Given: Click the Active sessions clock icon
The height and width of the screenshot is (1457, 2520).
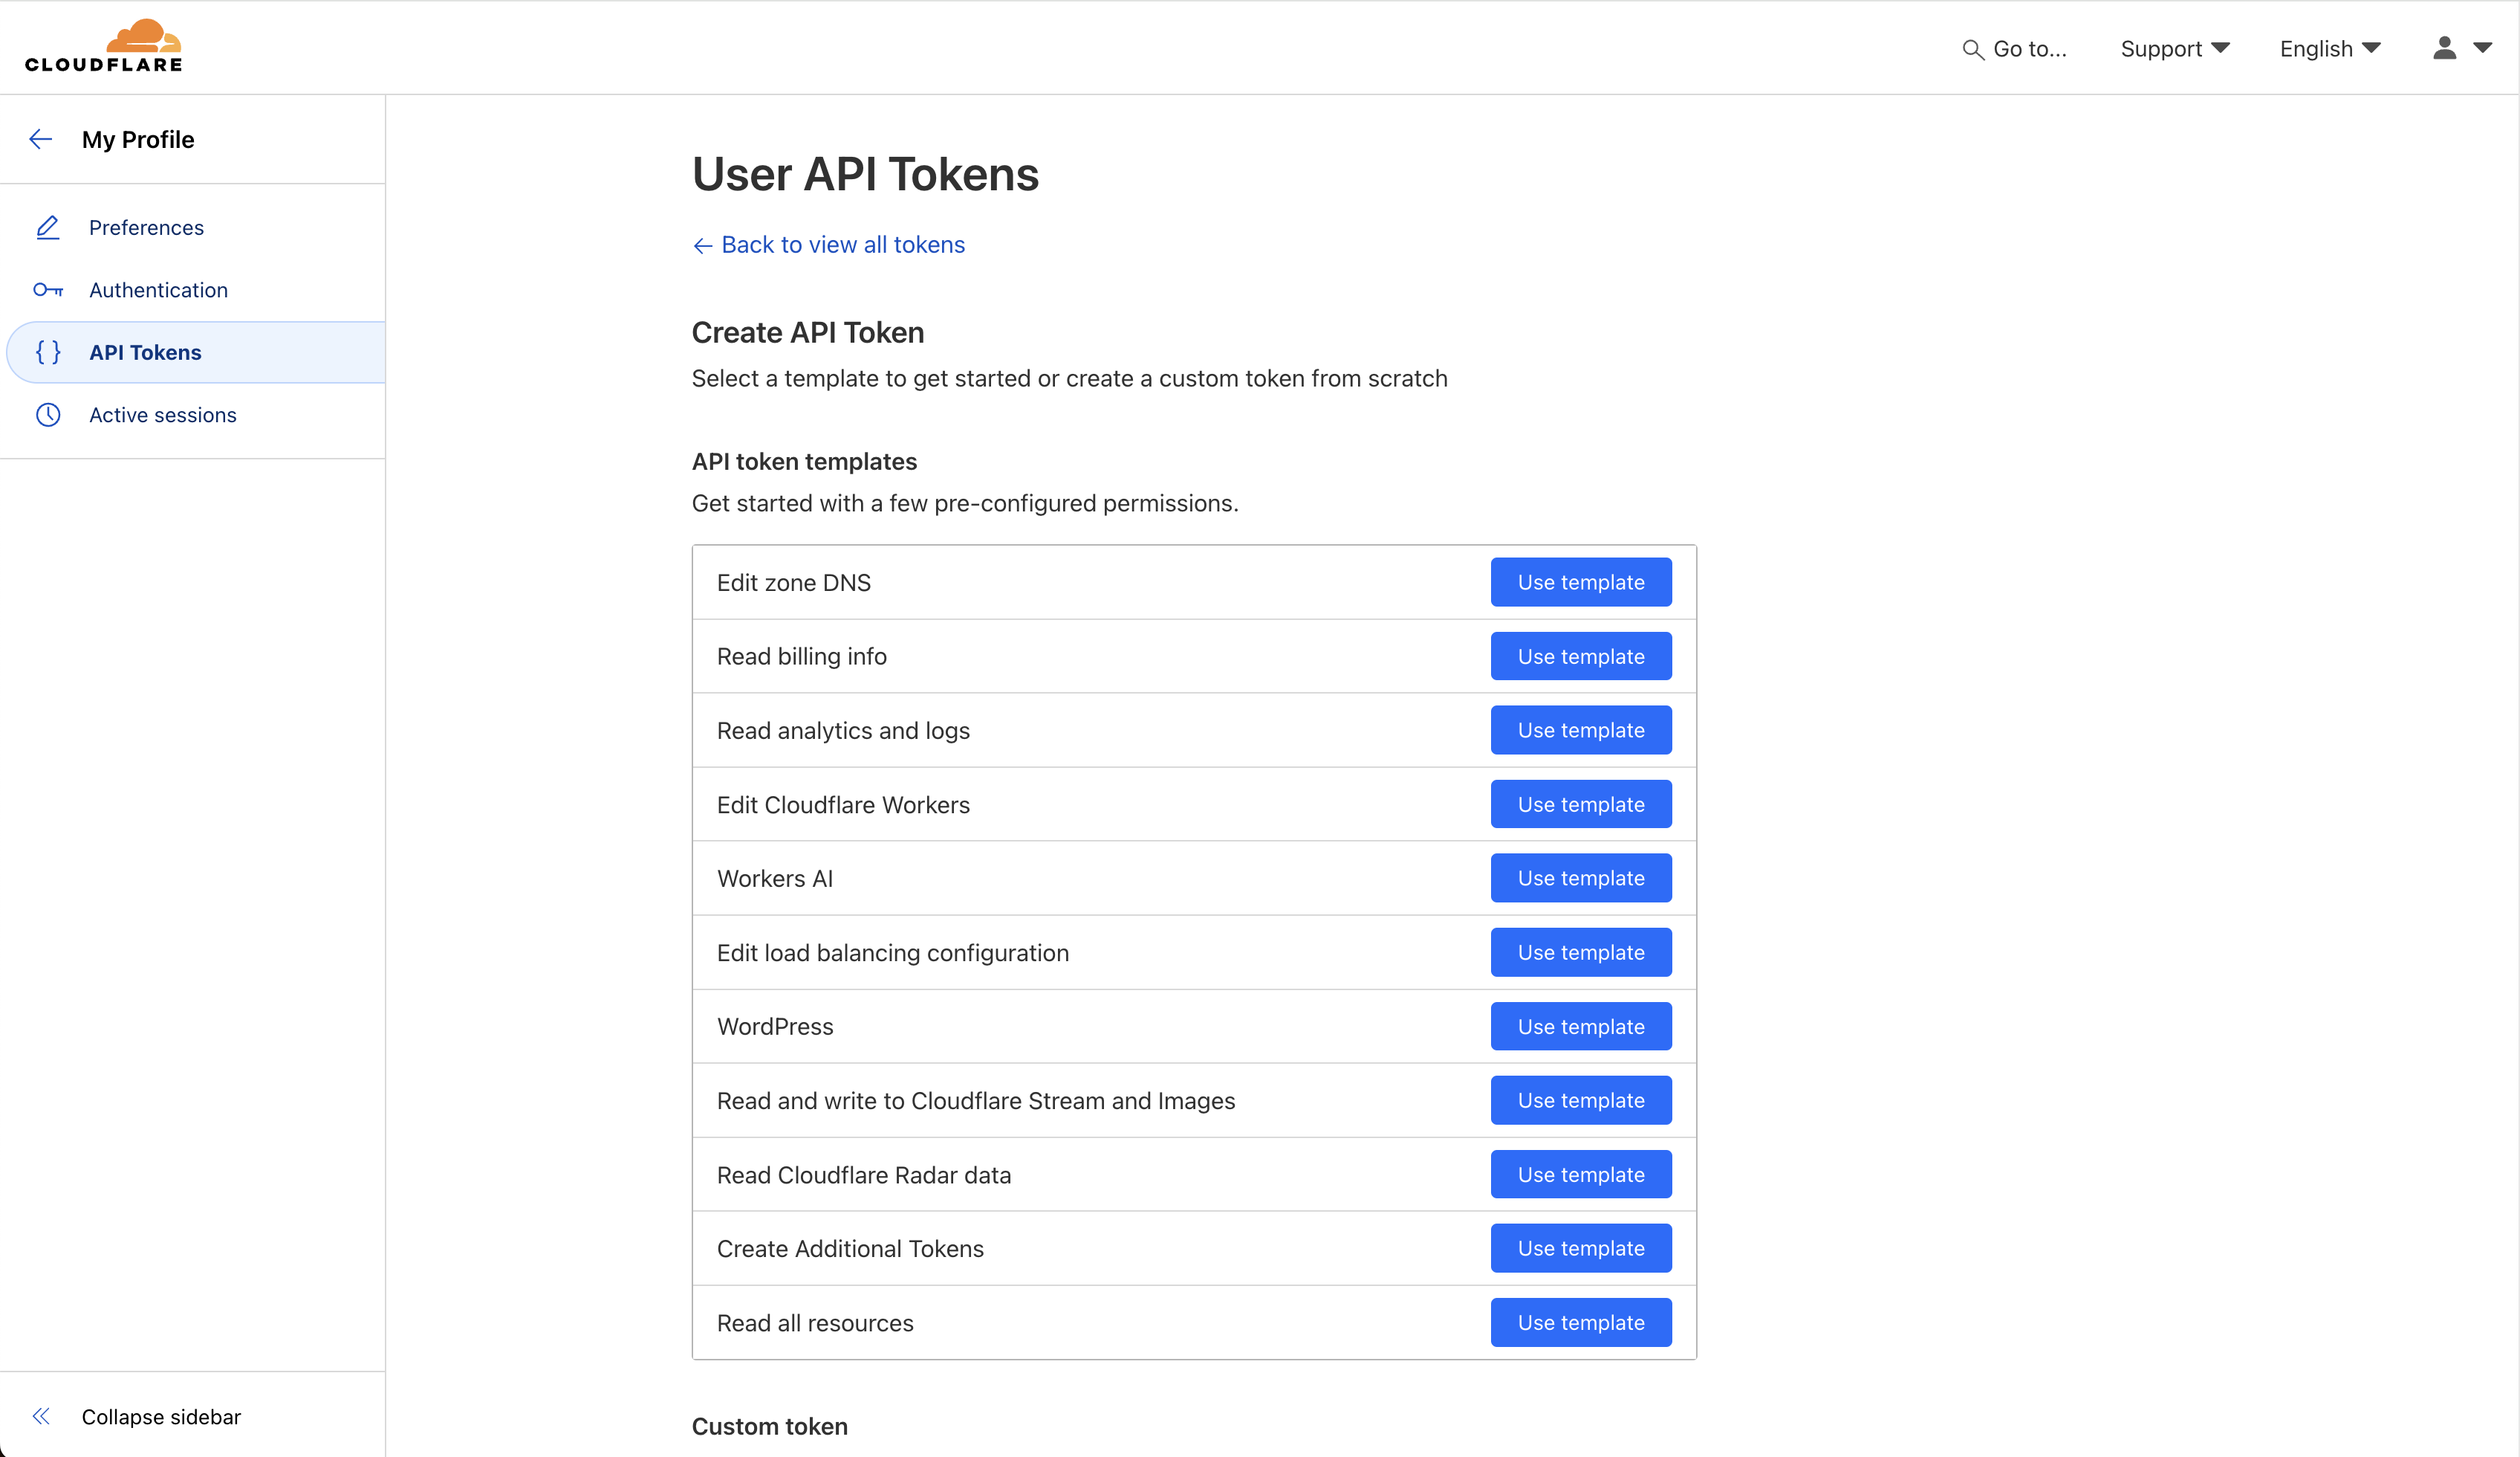Looking at the screenshot, I should (x=48, y=414).
